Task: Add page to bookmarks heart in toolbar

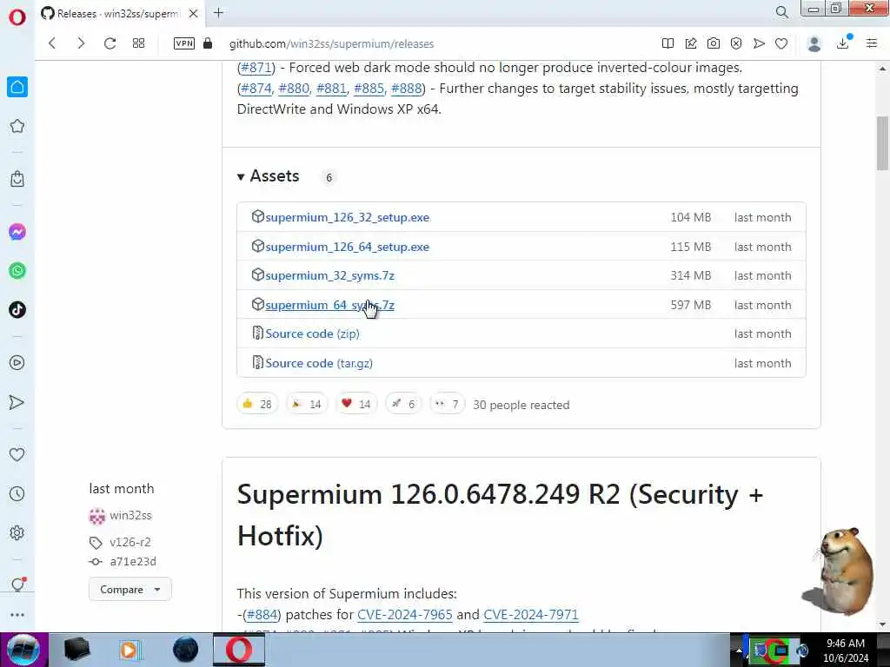Action: coord(781,43)
